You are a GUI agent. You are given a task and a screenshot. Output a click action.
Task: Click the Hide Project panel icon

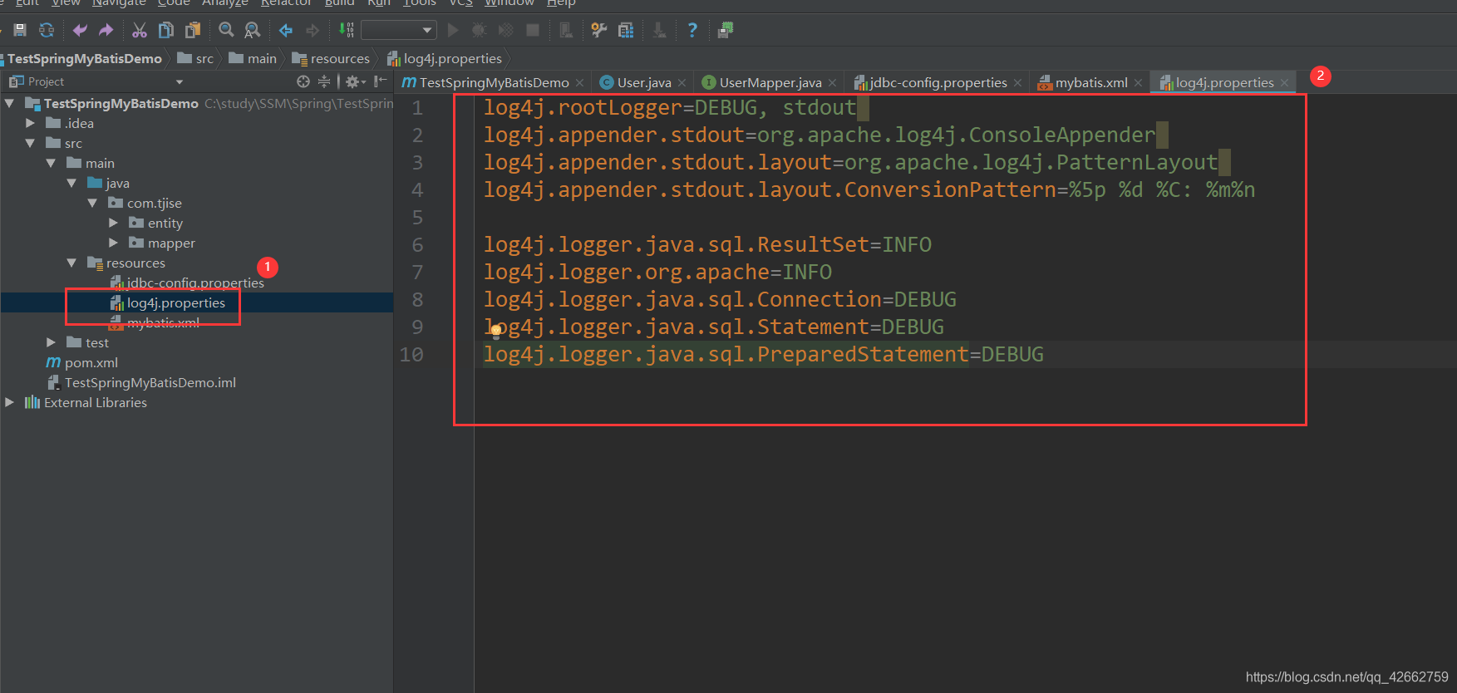381,81
